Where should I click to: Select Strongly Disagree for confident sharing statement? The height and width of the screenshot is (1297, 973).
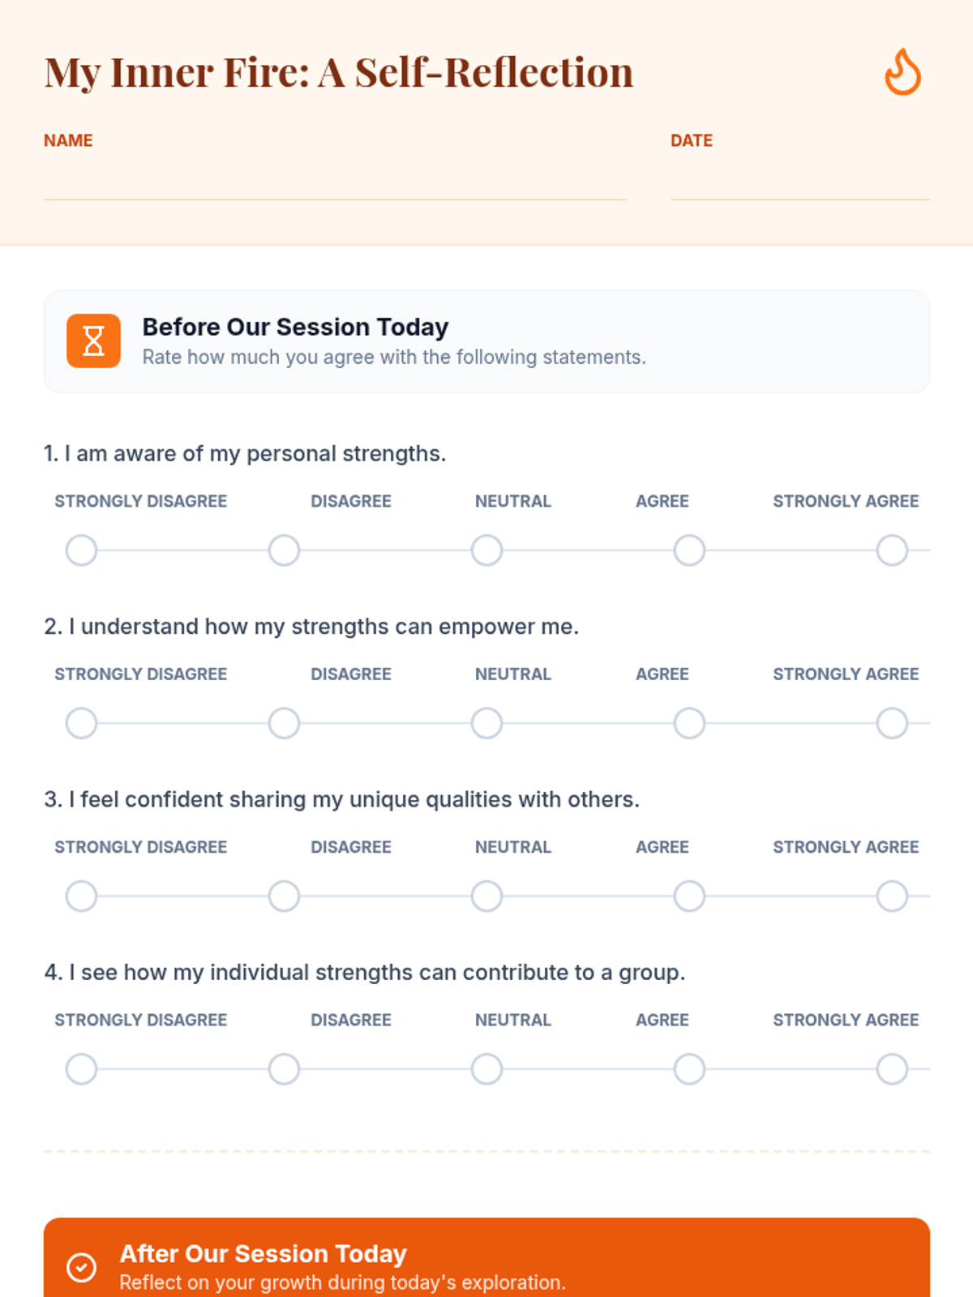[81, 897]
